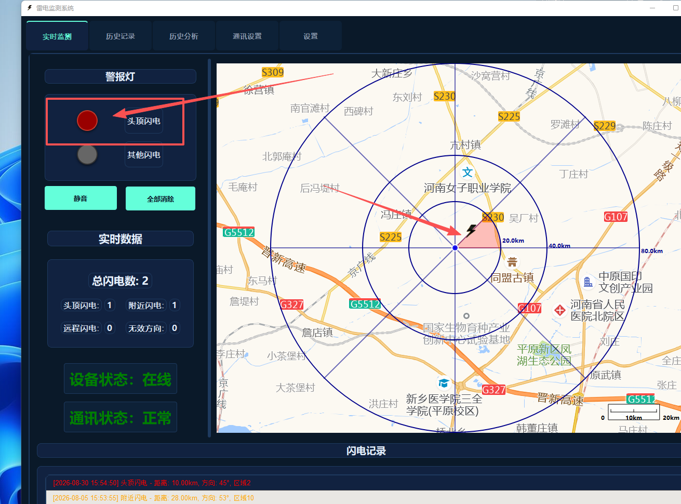681x504 pixels.
Task: Click the 同盟古镇 landmark icon on the map
Action: [x=512, y=261]
